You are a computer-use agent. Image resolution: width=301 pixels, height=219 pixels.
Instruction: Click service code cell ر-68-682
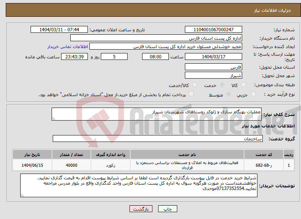[264, 165]
